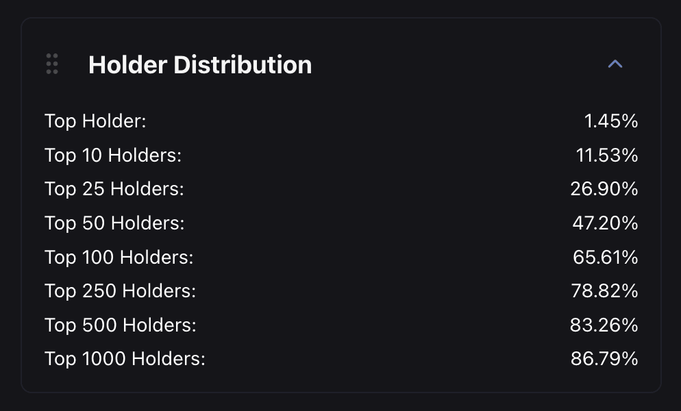
Task: Select the 78.82% percentage value
Action: [x=605, y=290]
